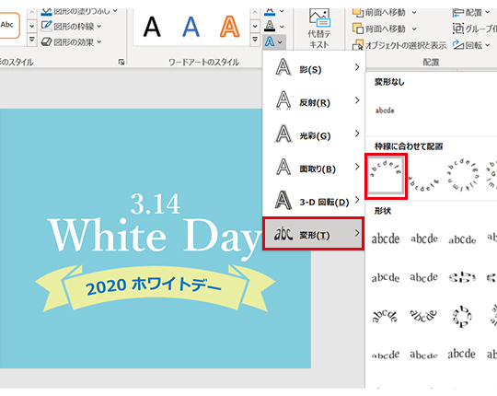Show the previous row of WordArt styles

255,13
